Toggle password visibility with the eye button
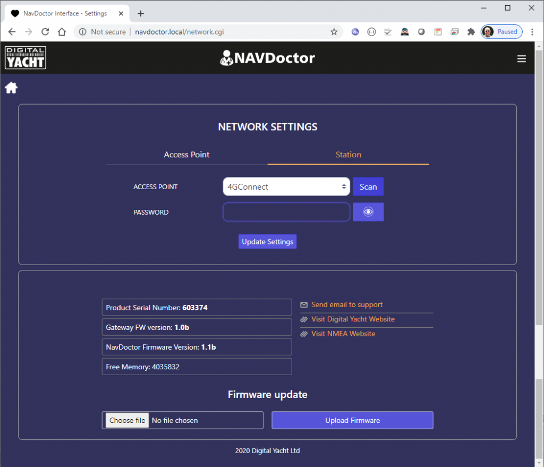Viewport: 544px width, 467px height. point(368,212)
